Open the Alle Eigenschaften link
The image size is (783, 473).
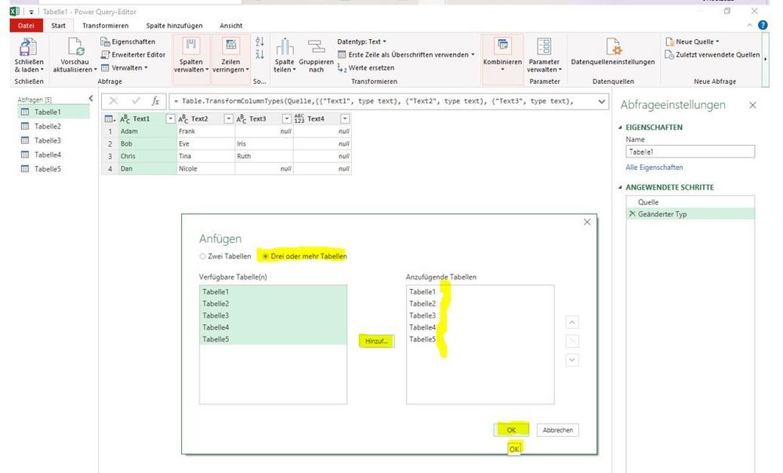point(654,168)
